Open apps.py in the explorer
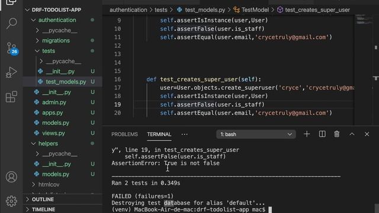This screenshot has height=213, width=379. (x=53, y=113)
